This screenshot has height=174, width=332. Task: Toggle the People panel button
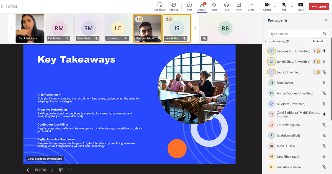coord(202,7)
